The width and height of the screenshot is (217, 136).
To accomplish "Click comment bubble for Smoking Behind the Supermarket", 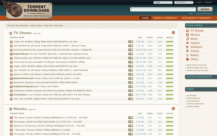I will tap(131, 50).
